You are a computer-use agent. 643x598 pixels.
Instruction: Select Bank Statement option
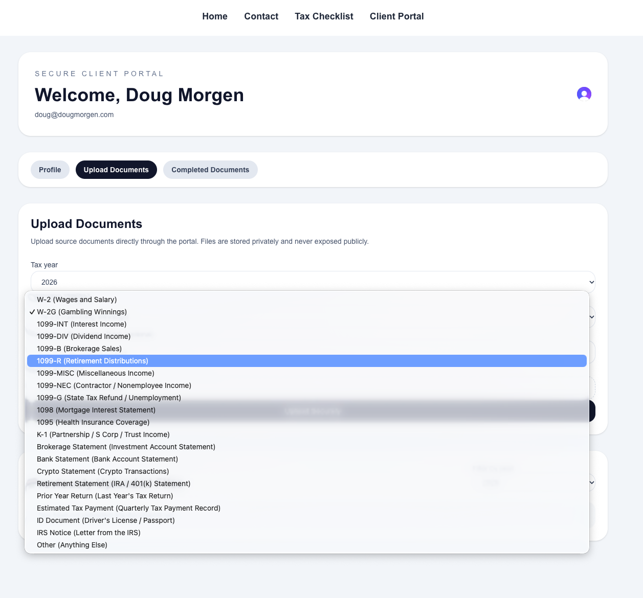(x=307, y=459)
